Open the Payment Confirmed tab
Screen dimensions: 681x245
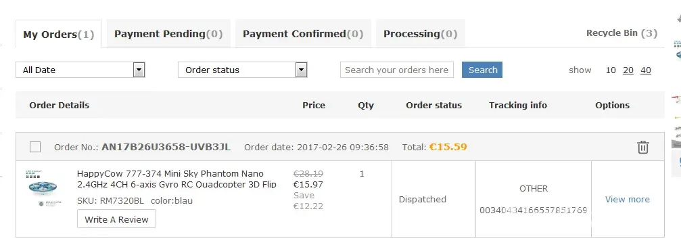click(303, 34)
